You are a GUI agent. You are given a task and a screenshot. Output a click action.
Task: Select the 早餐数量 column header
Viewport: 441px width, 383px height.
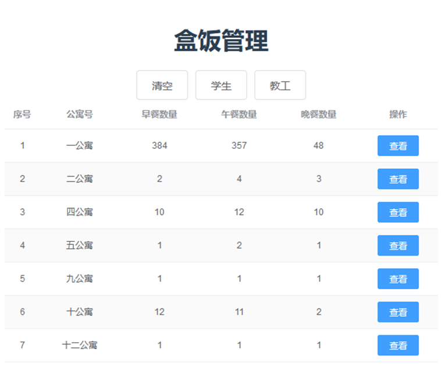(x=159, y=114)
